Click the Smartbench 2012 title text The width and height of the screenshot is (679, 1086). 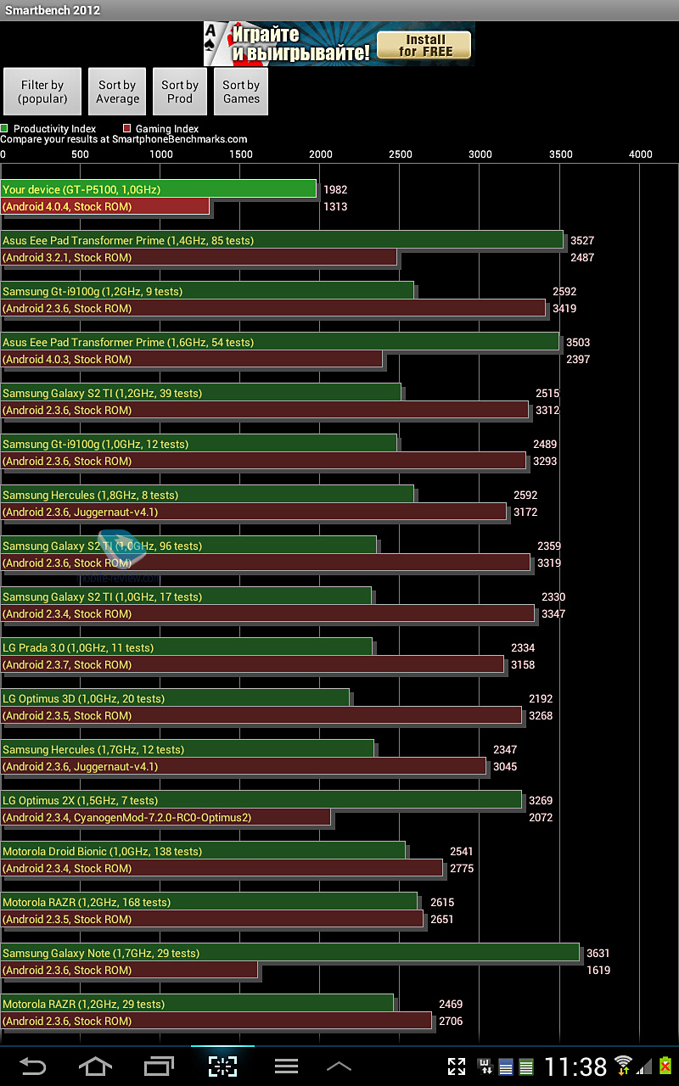point(53,10)
